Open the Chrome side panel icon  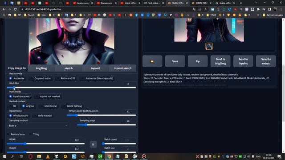[x=269, y=9]
